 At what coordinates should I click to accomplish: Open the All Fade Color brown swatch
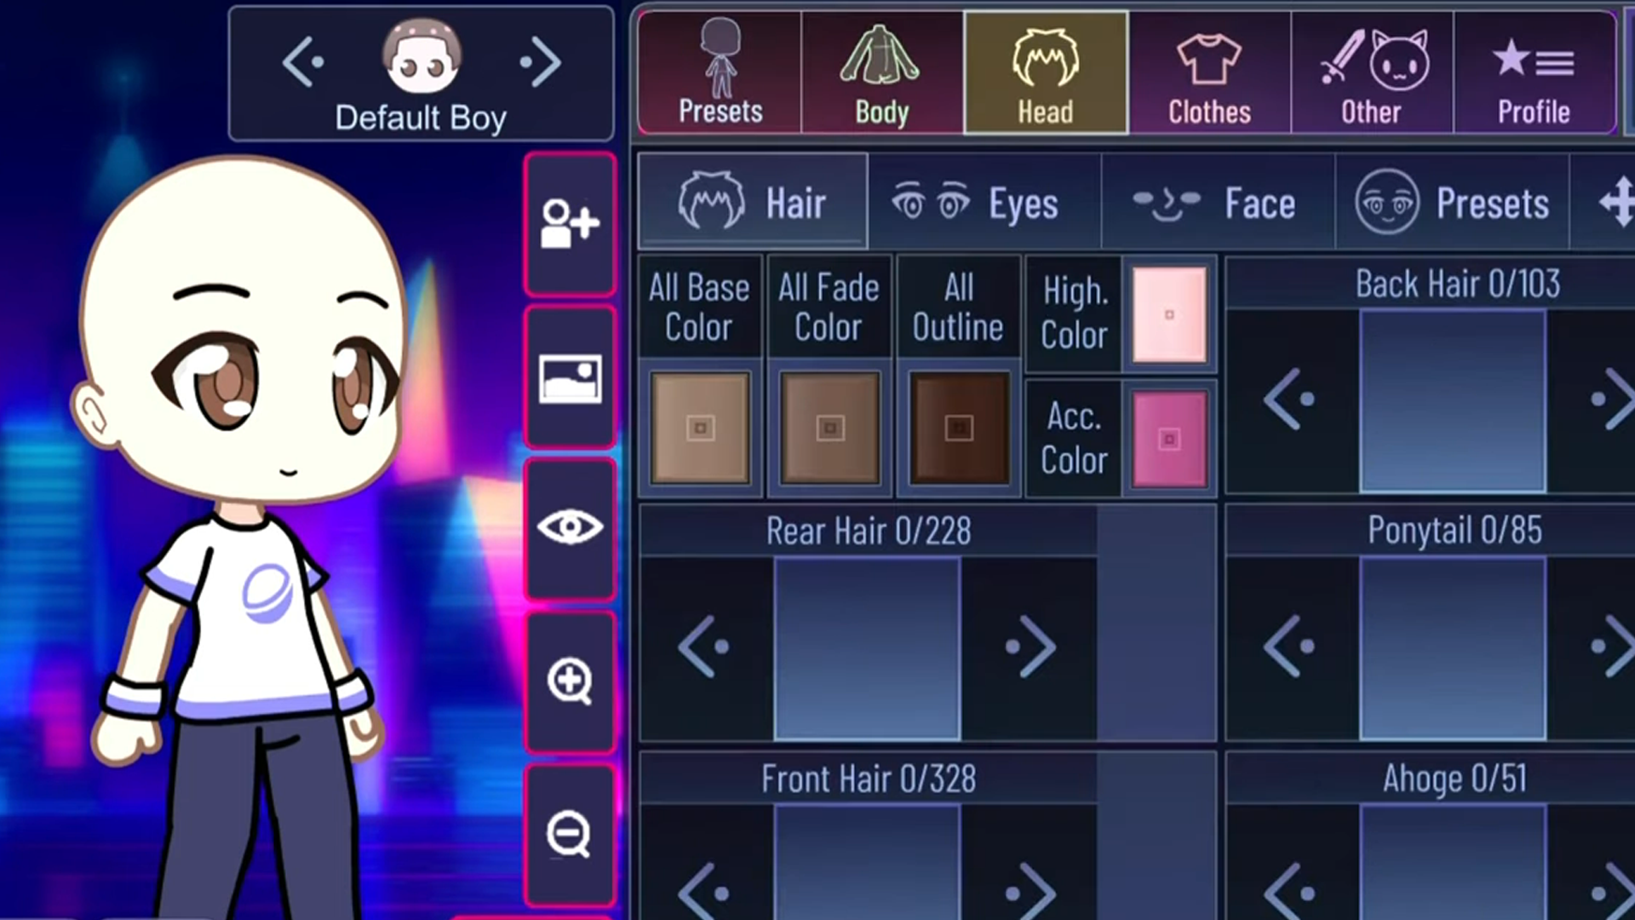[830, 428]
